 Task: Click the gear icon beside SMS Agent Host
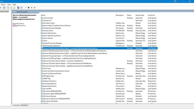click(42, 76)
